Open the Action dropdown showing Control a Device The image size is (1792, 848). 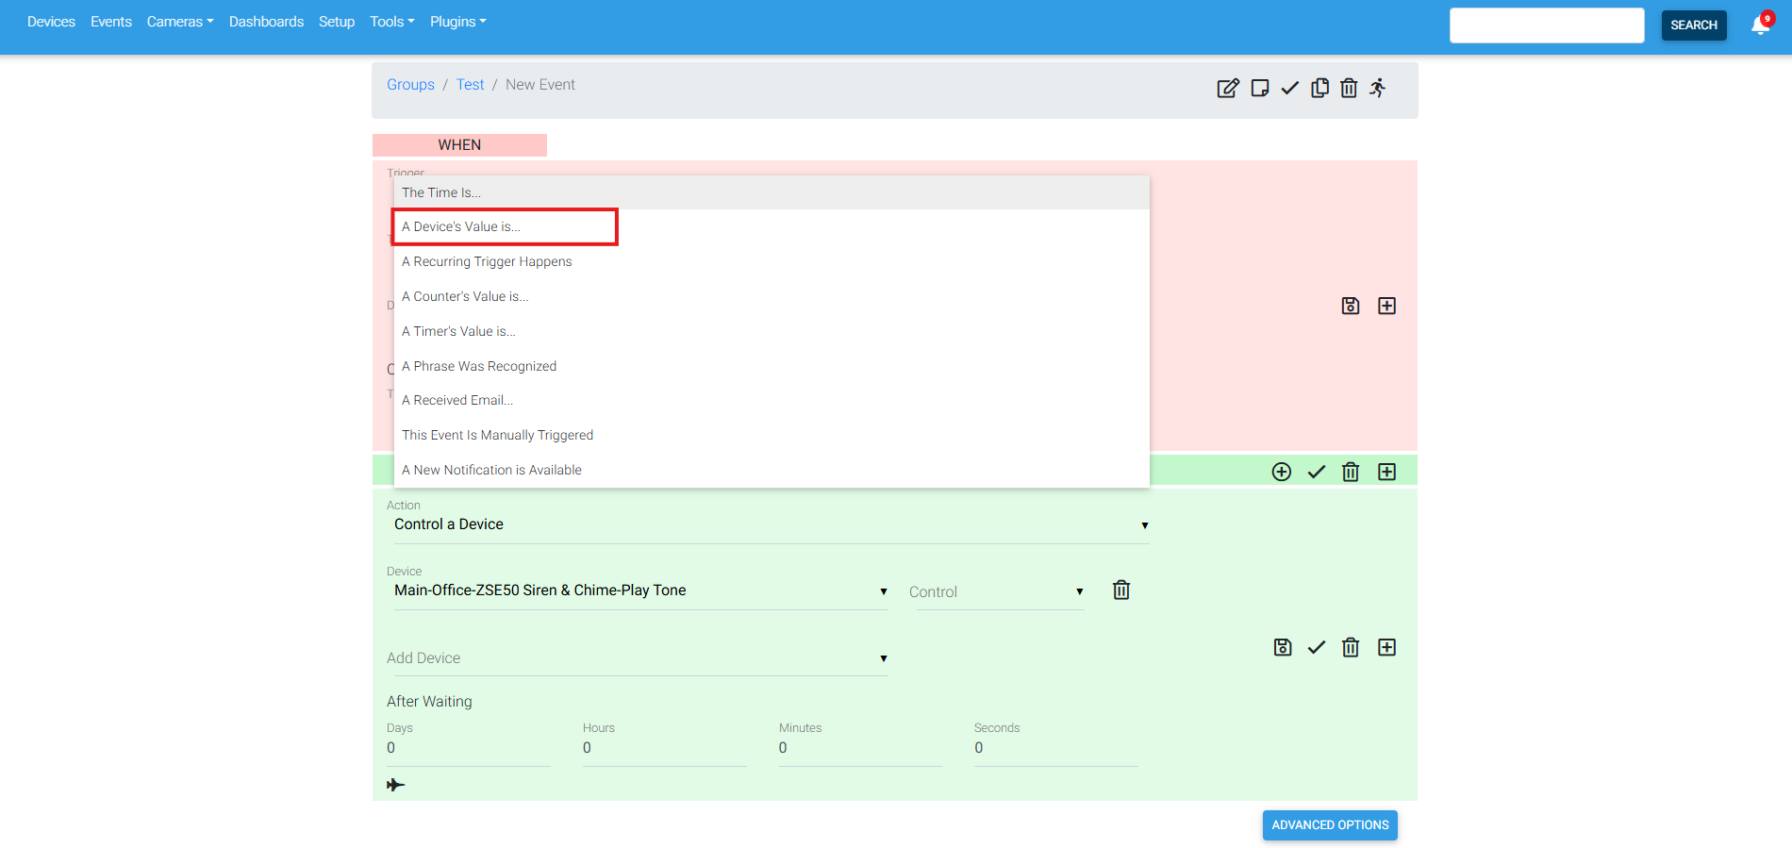coord(772,525)
